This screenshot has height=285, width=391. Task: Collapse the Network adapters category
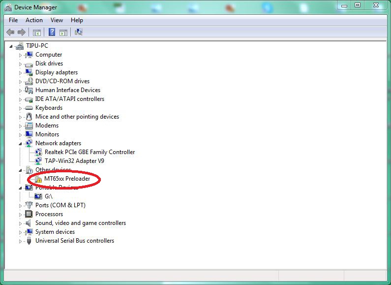pyautogui.click(x=20, y=144)
